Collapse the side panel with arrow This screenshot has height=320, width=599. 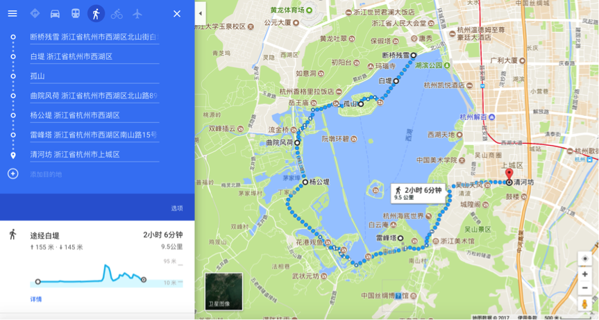(x=200, y=13)
